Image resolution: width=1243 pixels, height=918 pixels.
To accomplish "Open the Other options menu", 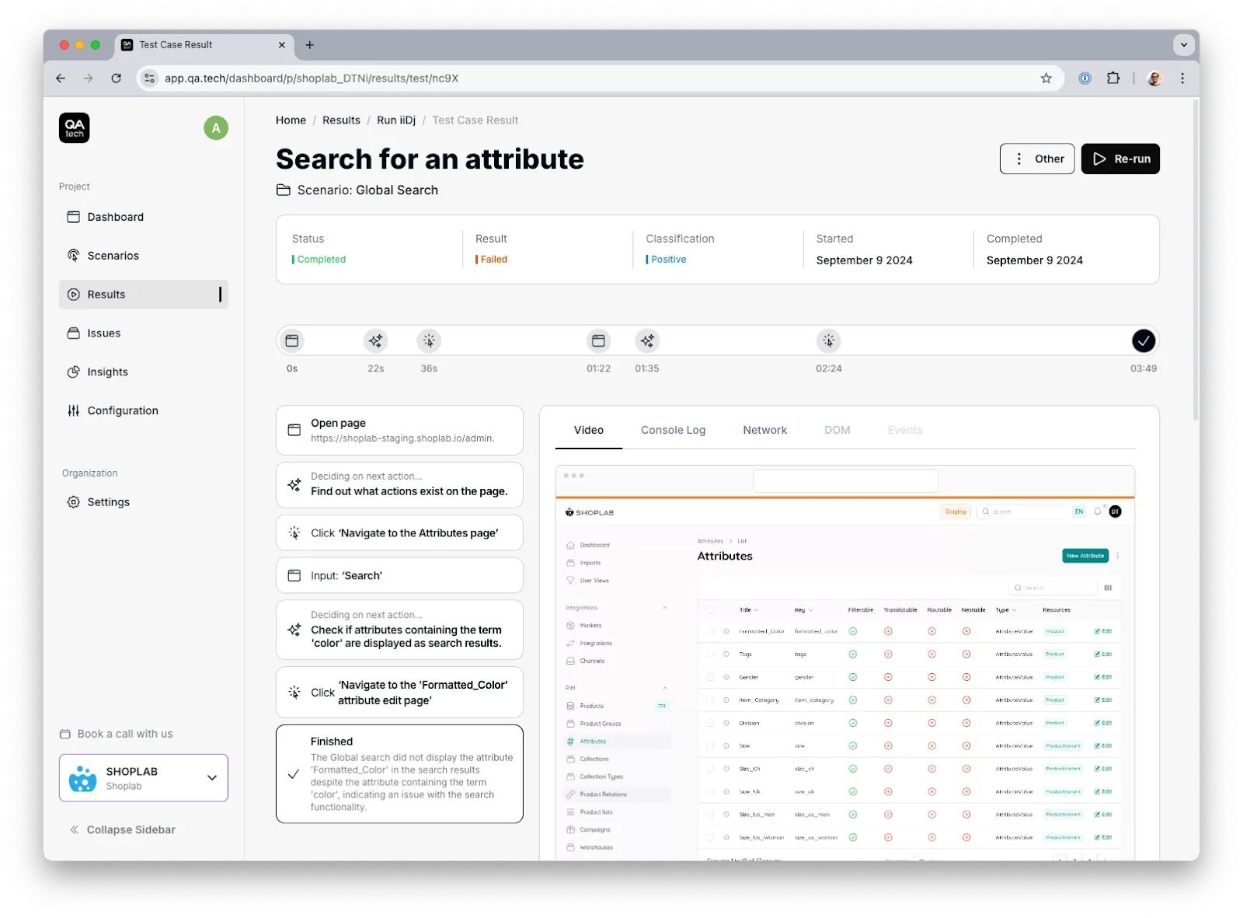I will pyautogui.click(x=1037, y=159).
